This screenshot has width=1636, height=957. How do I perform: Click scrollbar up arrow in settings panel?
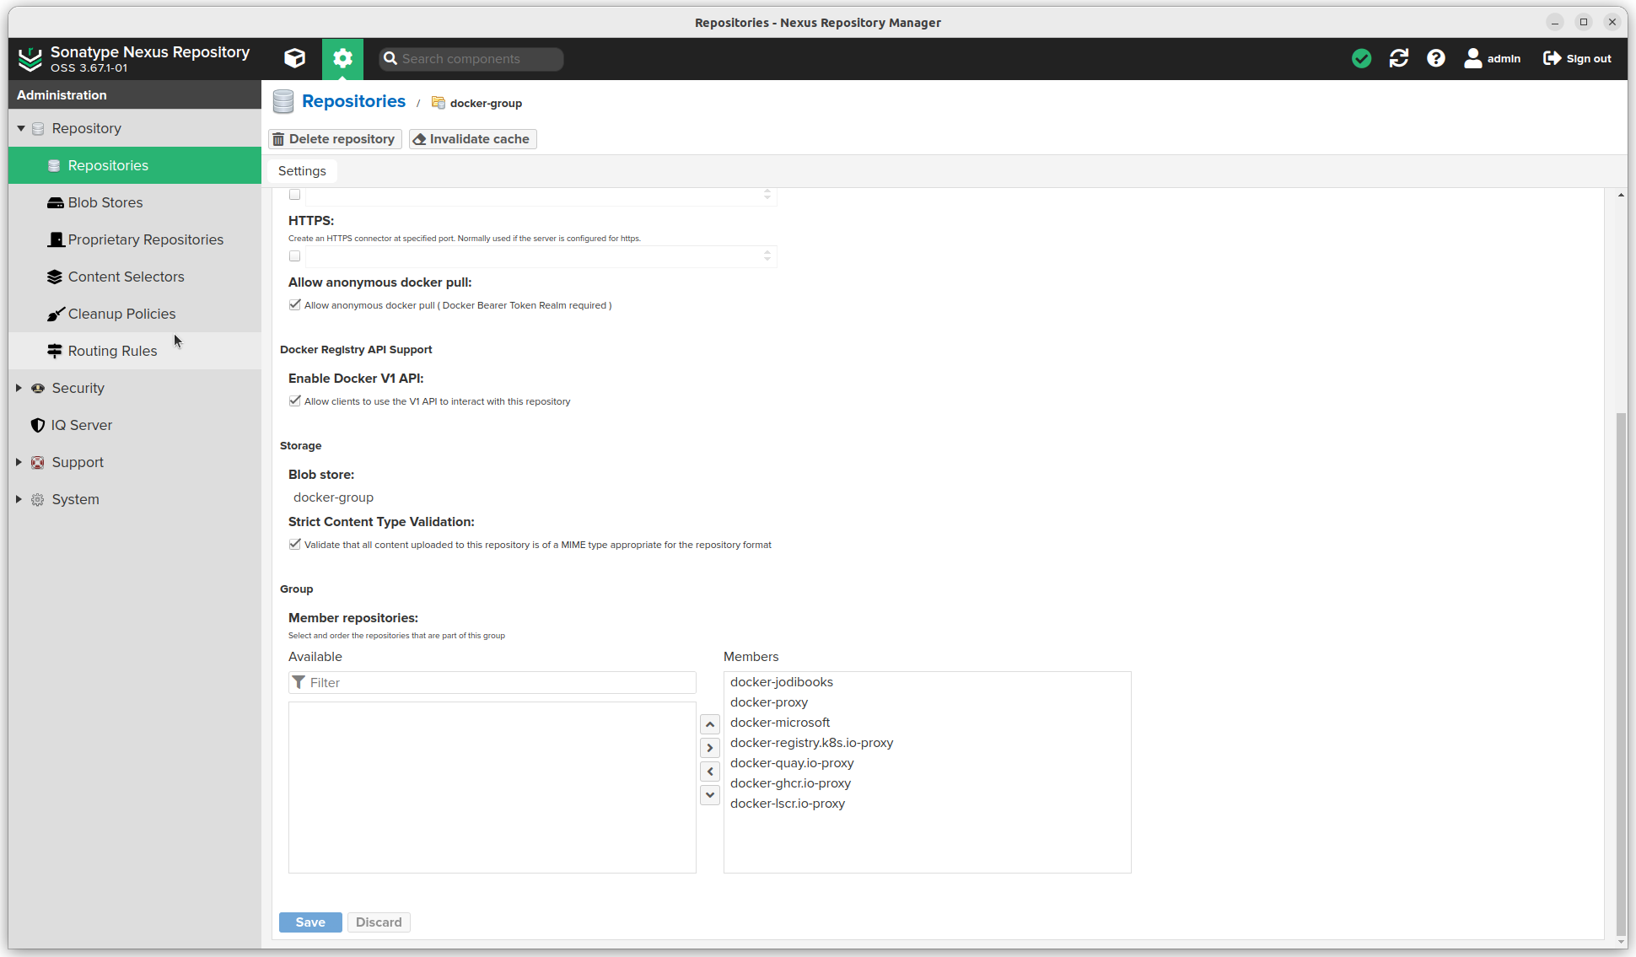pyautogui.click(x=1621, y=196)
